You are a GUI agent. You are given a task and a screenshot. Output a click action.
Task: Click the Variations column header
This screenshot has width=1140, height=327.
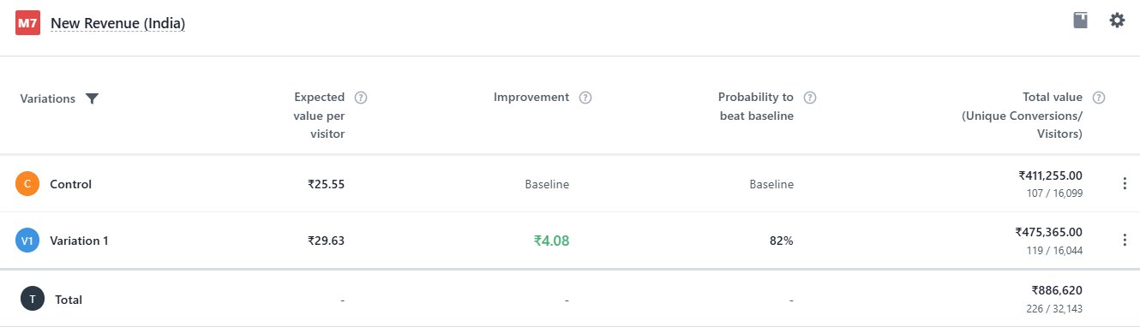(48, 98)
